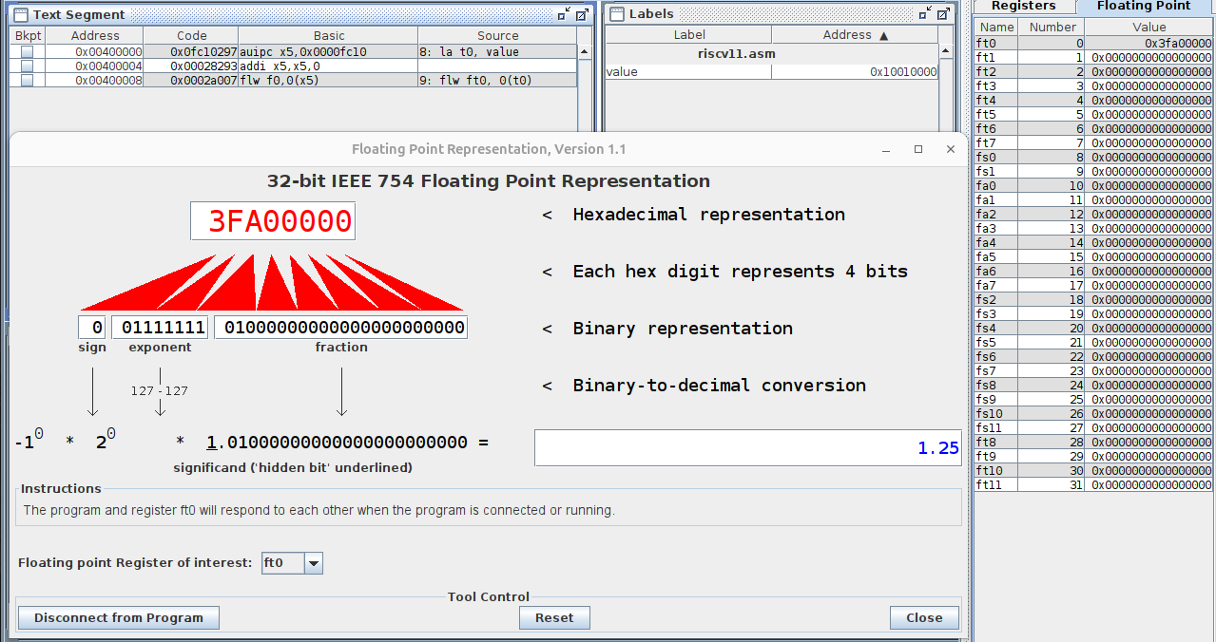Screen dimensions: 1216x642
Task: Enable breakpoint at address 0x00400004
Action: pyautogui.click(x=27, y=66)
